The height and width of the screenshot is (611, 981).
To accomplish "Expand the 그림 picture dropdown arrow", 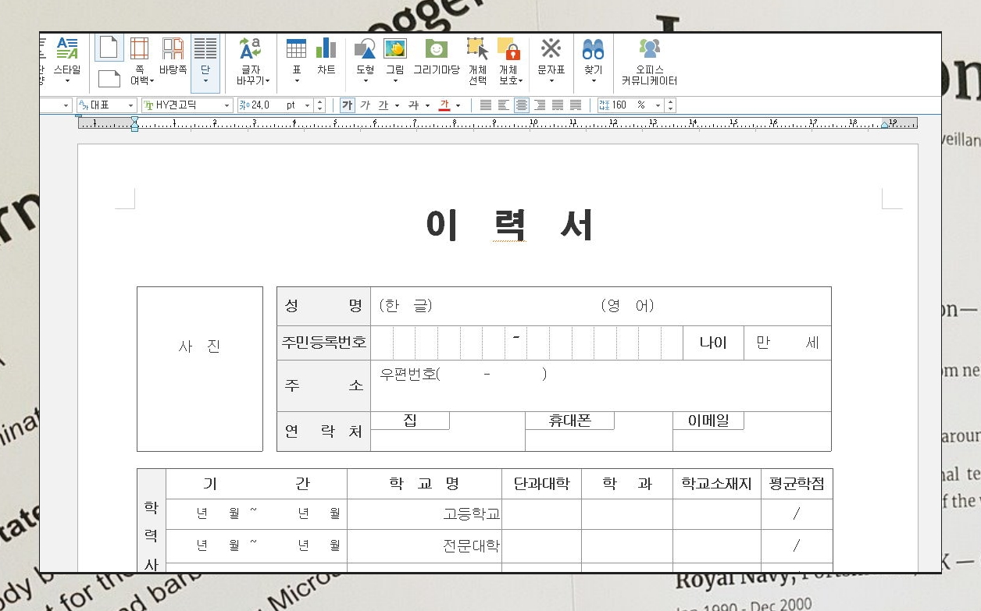I will (x=395, y=81).
